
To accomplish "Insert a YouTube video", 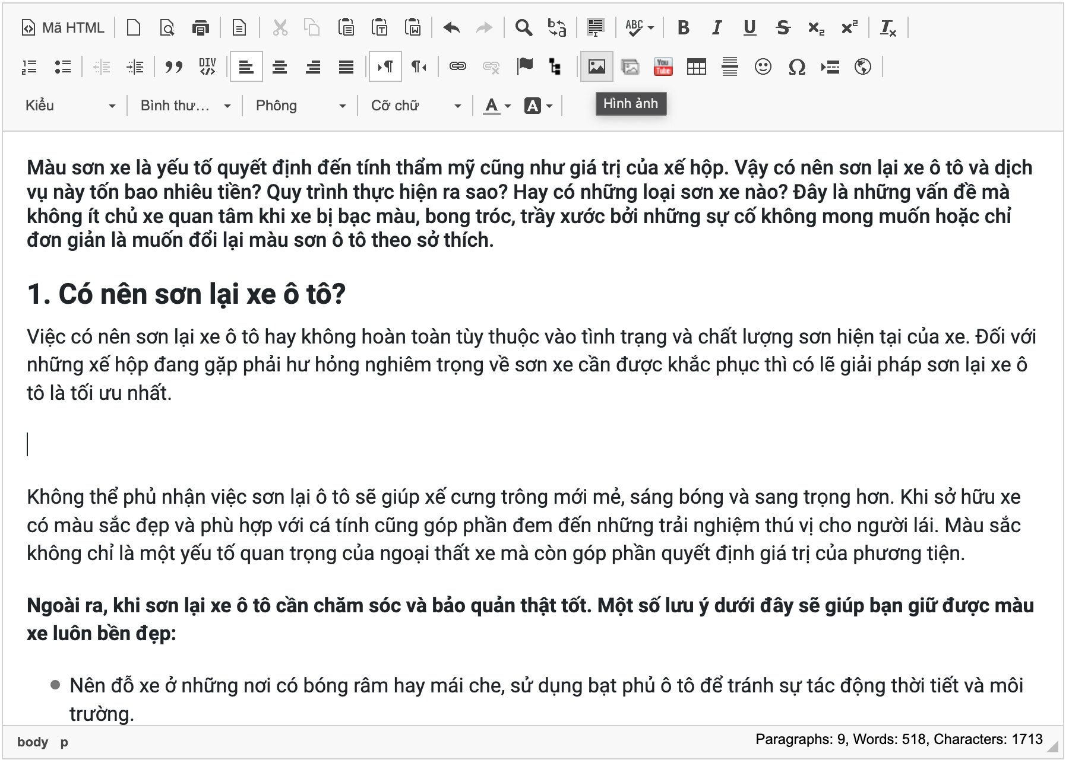I will point(663,66).
